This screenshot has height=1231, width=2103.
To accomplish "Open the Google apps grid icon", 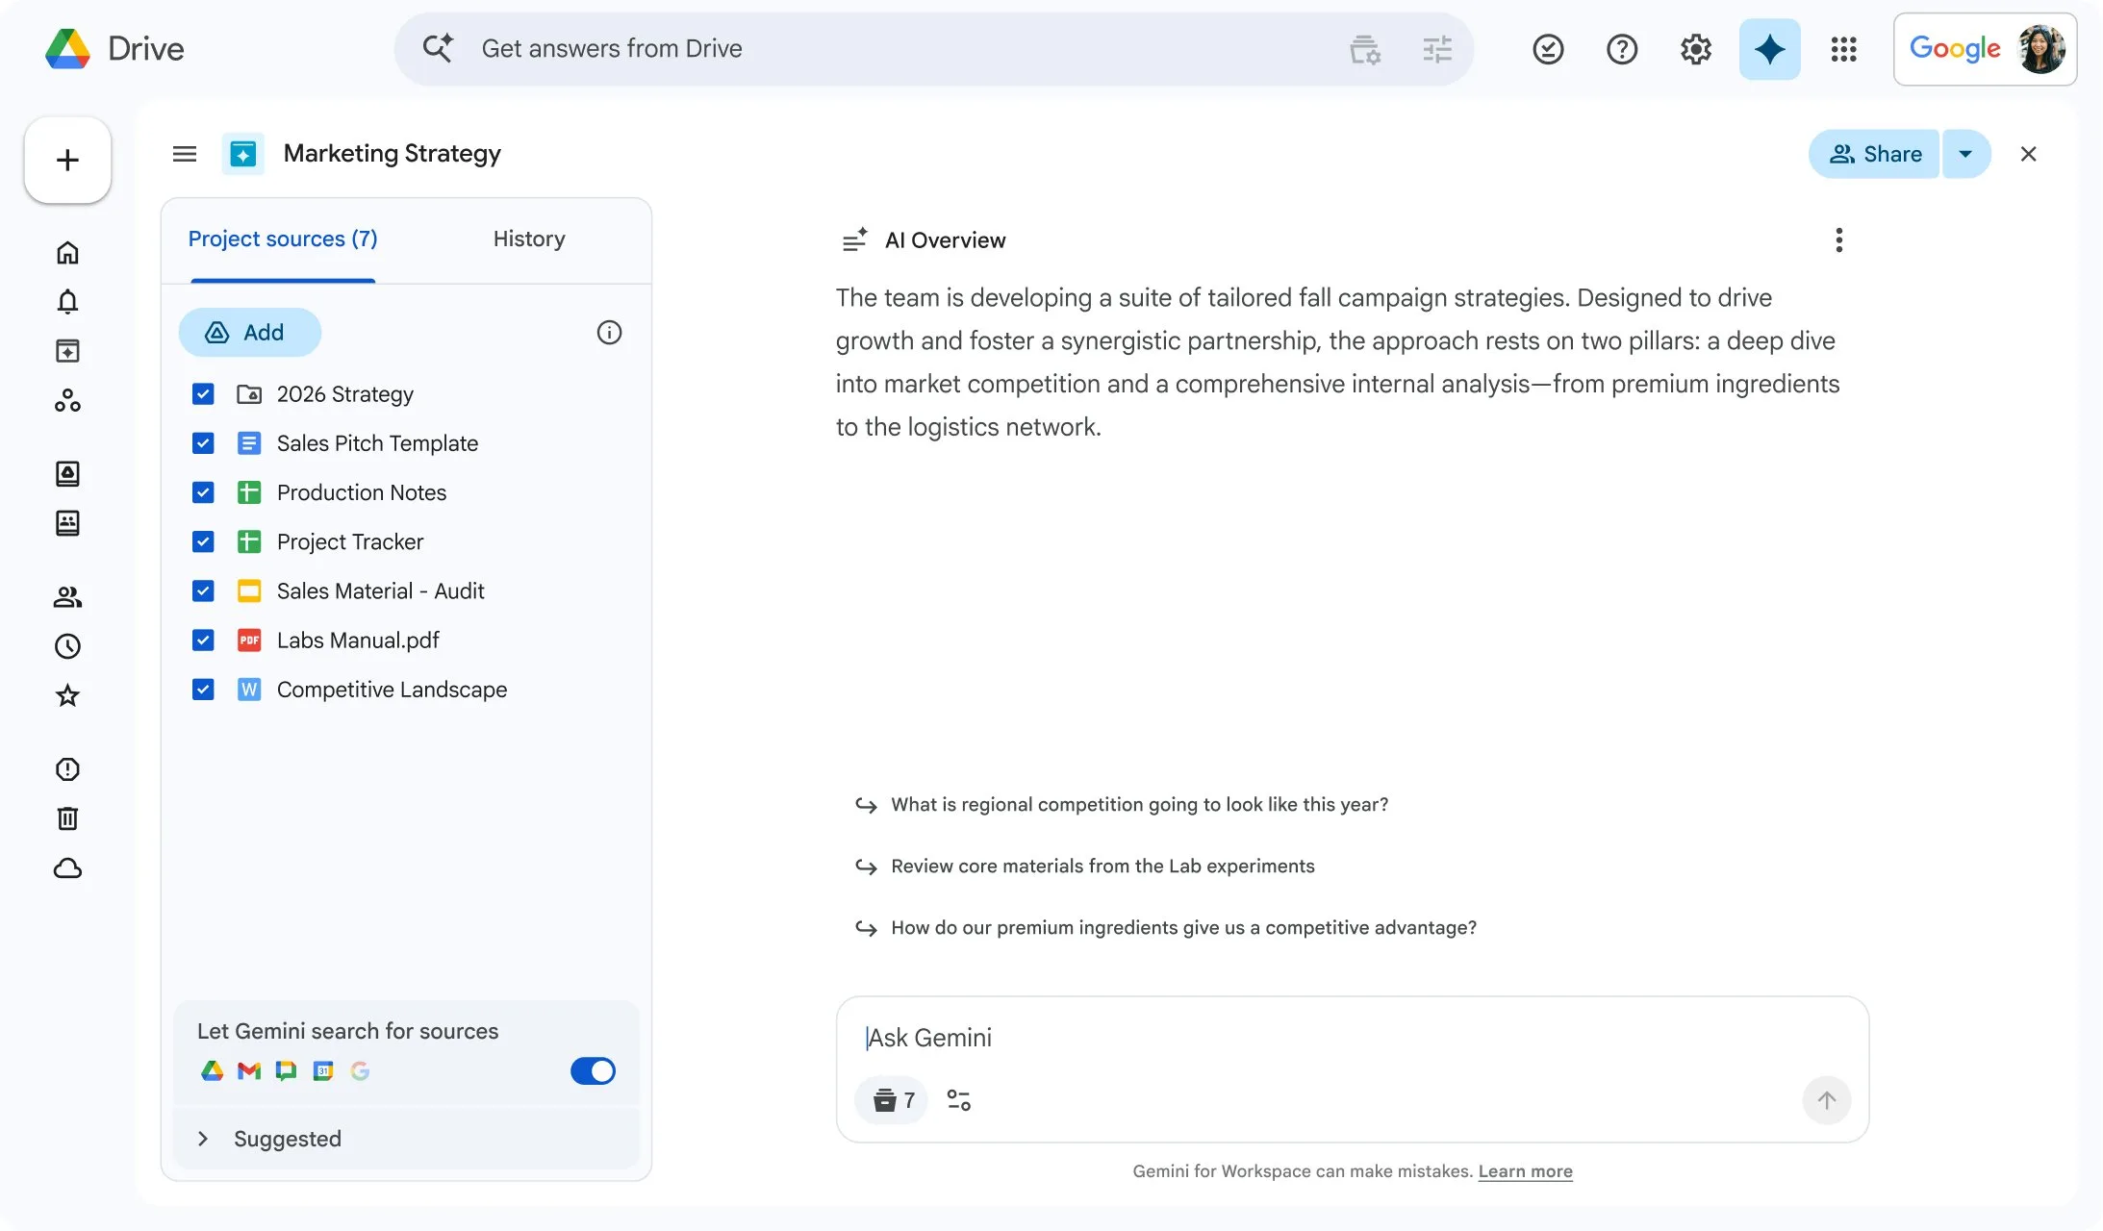I will [1842, 48].
